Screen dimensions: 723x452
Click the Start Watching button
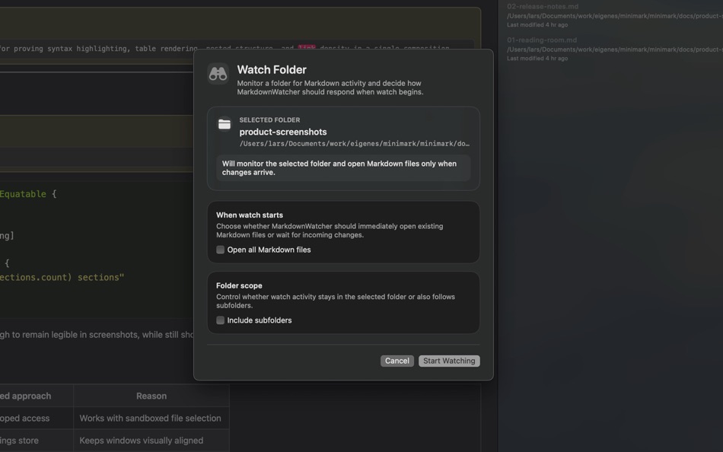(449, 360)
